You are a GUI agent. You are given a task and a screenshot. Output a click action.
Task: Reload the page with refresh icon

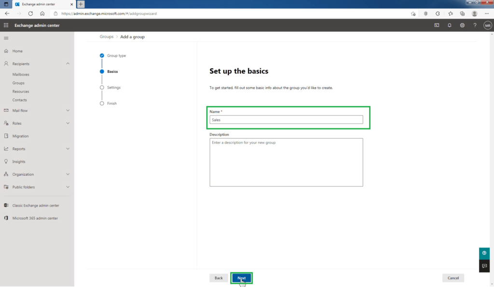(30, 13)
